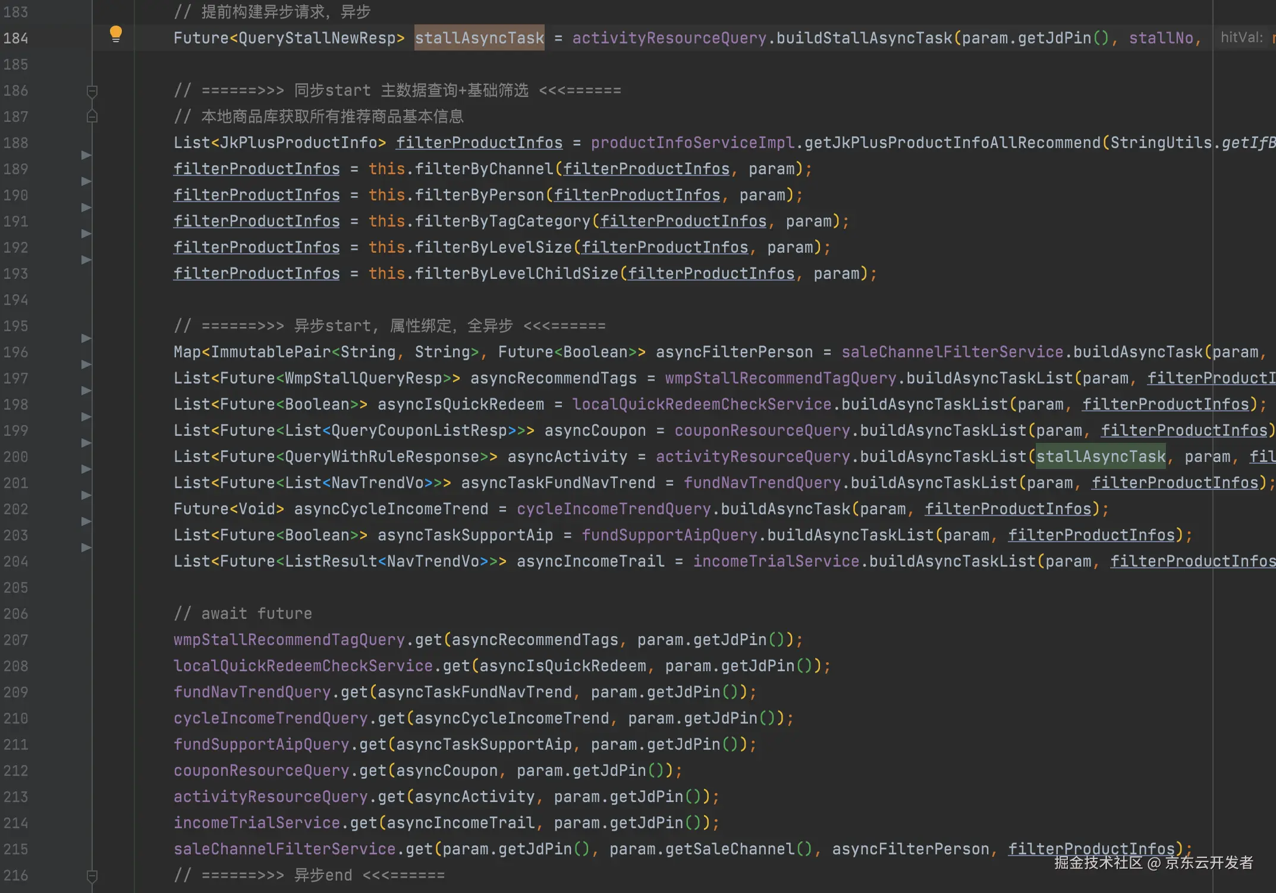Click gutter arrow marker just above line 193

[86, 260]
